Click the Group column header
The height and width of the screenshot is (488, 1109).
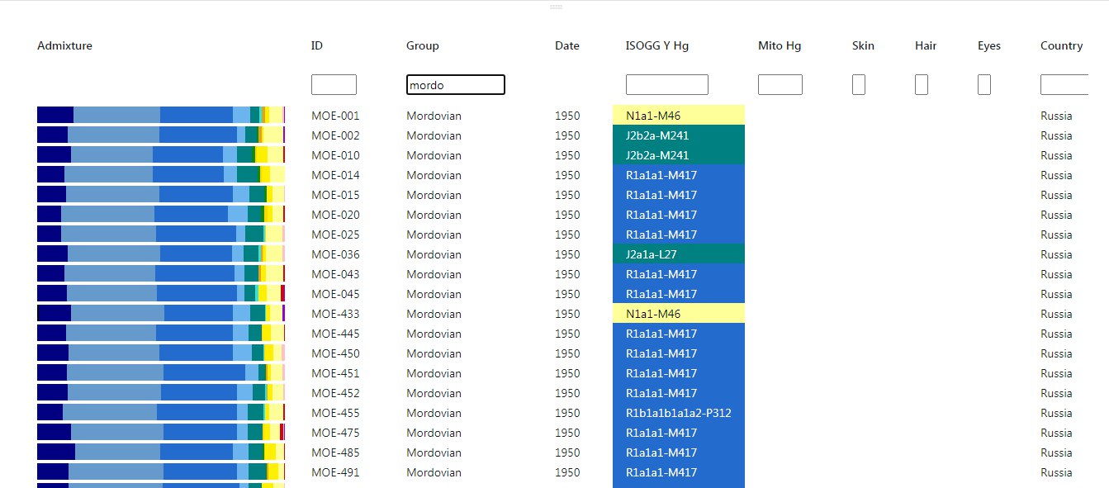[423, 46]
